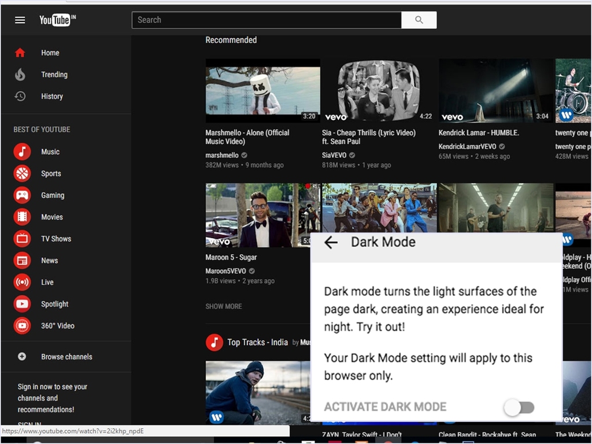Select Live in the sidebar

[47, 282]
